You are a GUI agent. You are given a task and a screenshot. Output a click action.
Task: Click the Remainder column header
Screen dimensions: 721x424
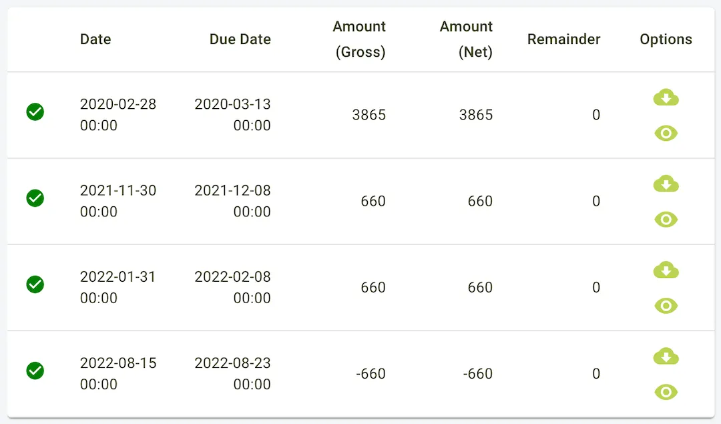[x=563, y=39]
